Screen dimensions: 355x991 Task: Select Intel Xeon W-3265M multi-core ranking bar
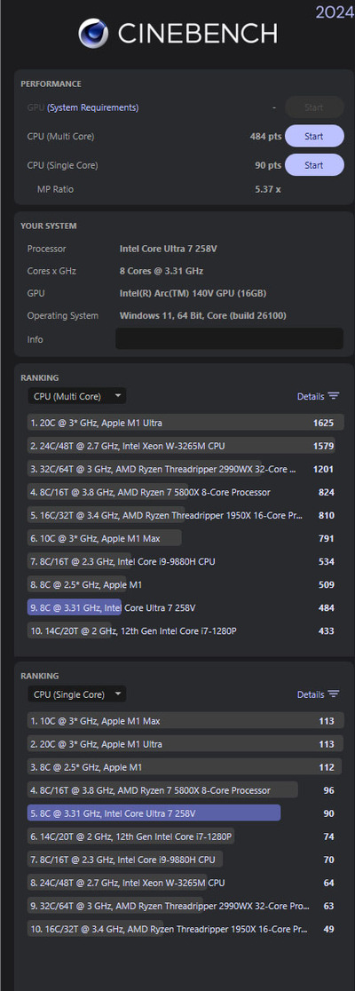point(185,446)
